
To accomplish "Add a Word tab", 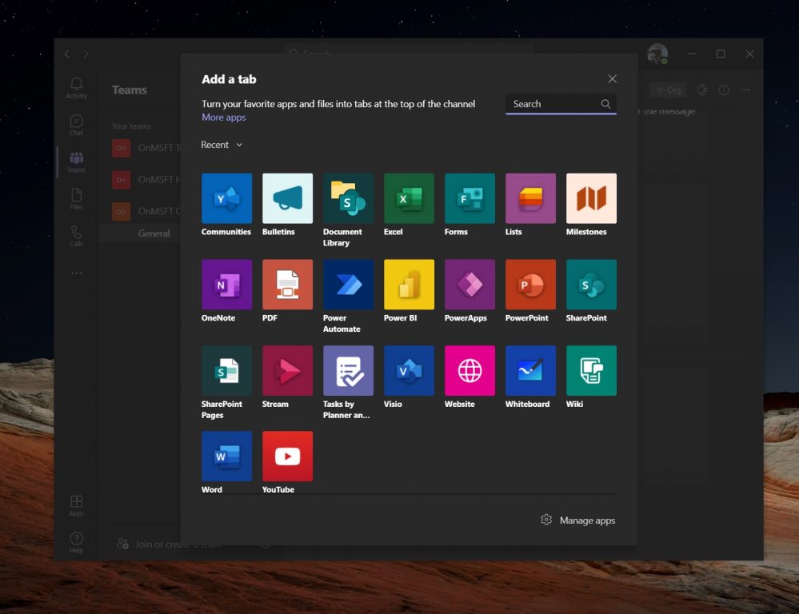I will pos(226,456).
